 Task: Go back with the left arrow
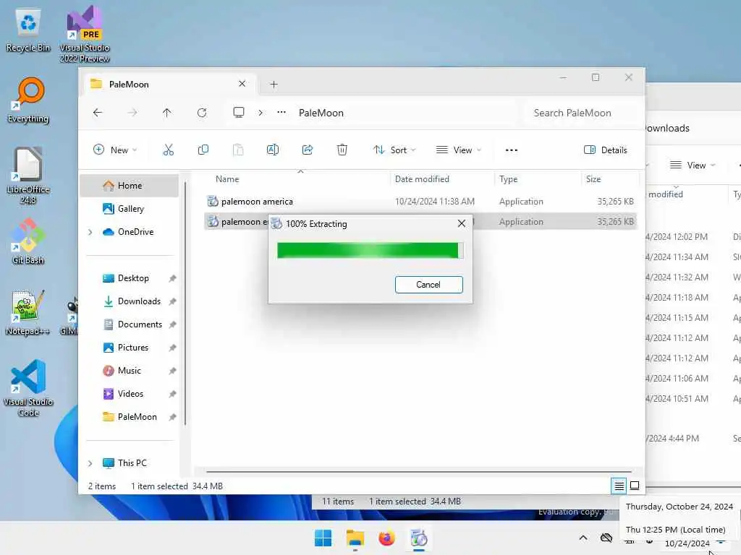coord(98,113)
